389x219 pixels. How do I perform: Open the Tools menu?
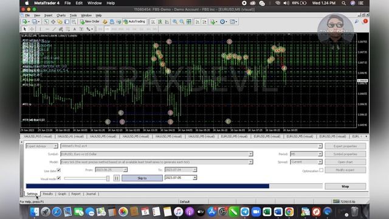point(73,15)
